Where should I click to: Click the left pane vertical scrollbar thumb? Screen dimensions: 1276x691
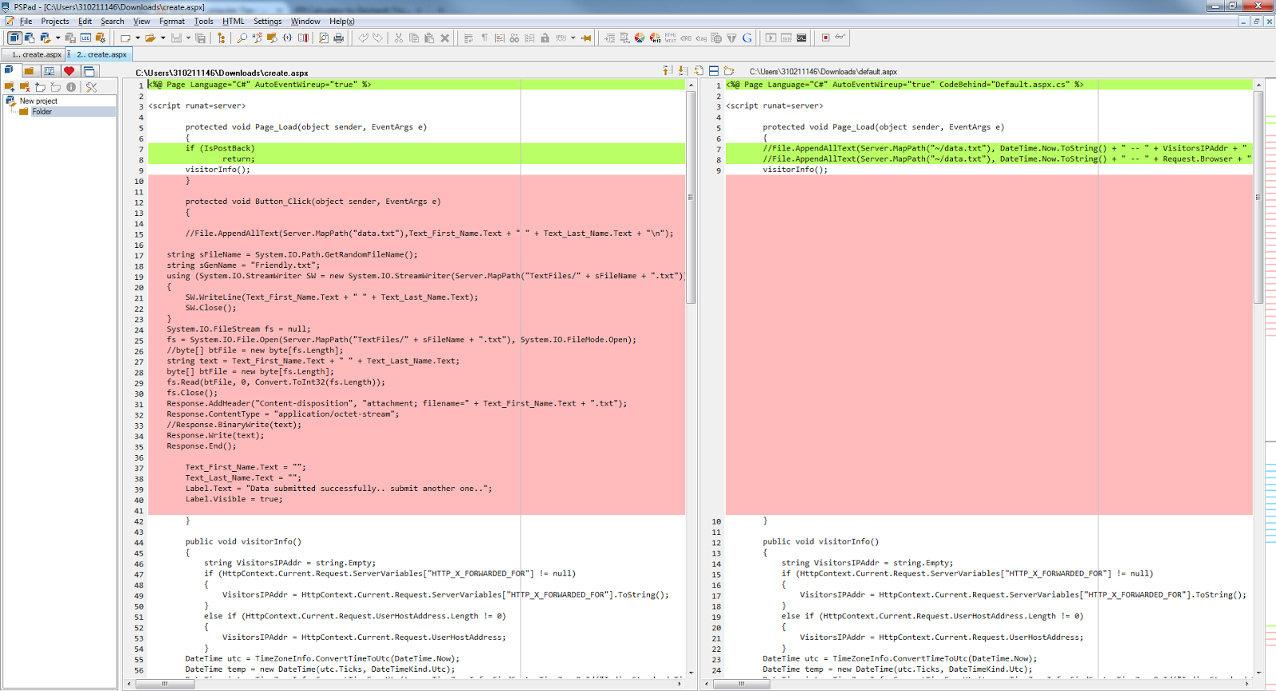[x=691, y=197]
